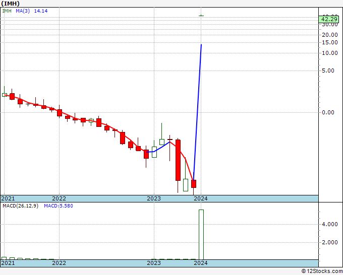Click the 2022 label on MACD timeline
The image size is (343, 275).
[x=59, y=263]
